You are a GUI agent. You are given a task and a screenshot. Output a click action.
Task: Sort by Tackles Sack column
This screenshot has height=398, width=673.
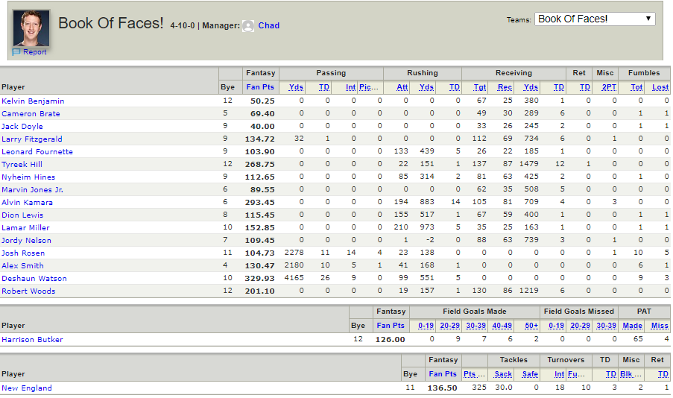(x=503, y=374)
